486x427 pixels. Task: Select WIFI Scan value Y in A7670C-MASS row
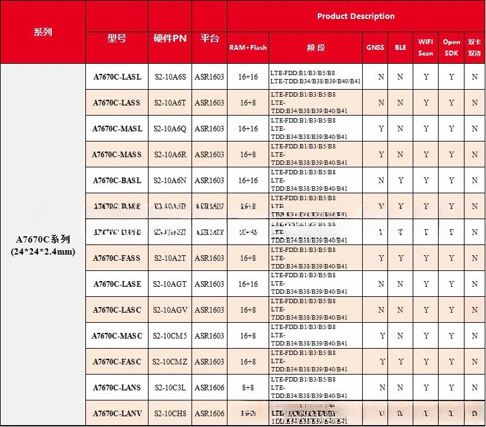[x=426, y=154]
